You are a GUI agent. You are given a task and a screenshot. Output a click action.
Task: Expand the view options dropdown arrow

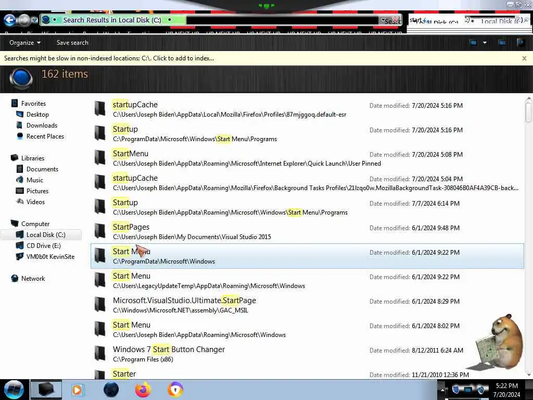[485, 43]
